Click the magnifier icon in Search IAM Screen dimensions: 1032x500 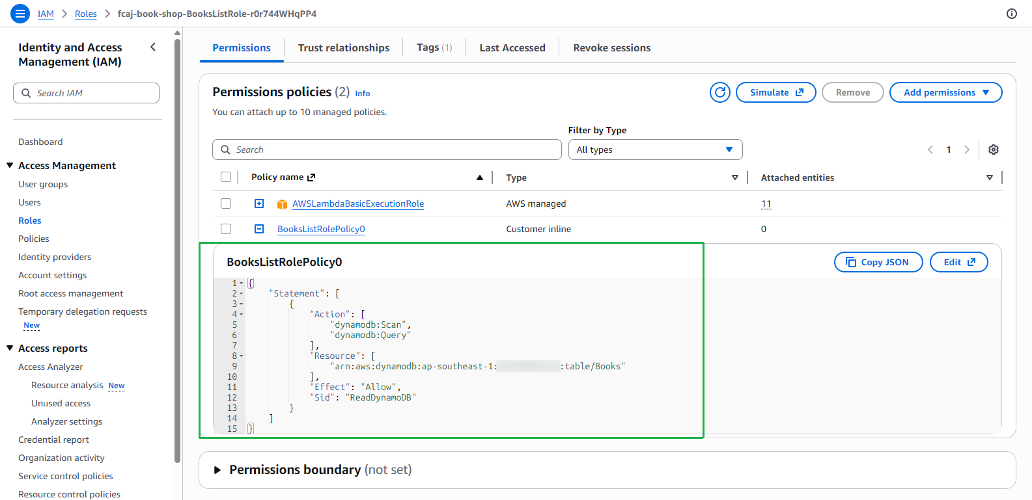click(26, 93)
